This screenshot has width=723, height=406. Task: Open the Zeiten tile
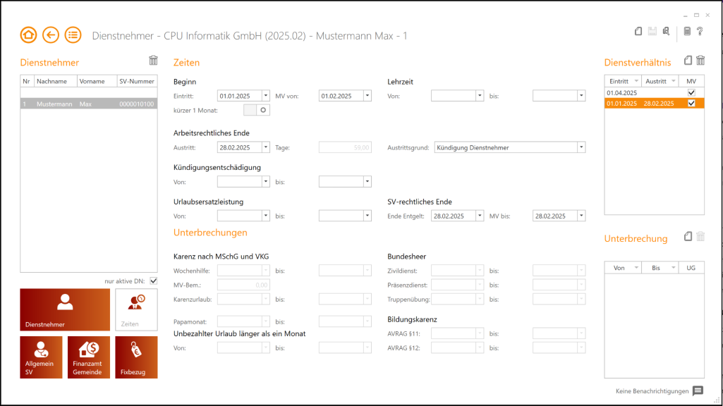pyautogui.click(x=136, y=309)
